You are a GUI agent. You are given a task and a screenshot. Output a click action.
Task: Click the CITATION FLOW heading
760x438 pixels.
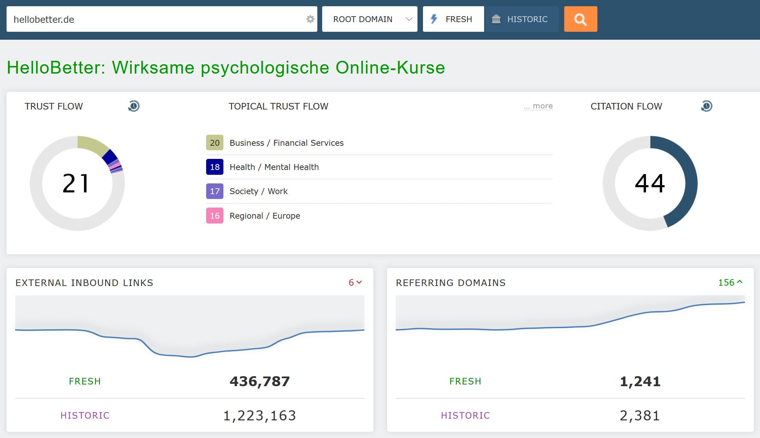626,106
